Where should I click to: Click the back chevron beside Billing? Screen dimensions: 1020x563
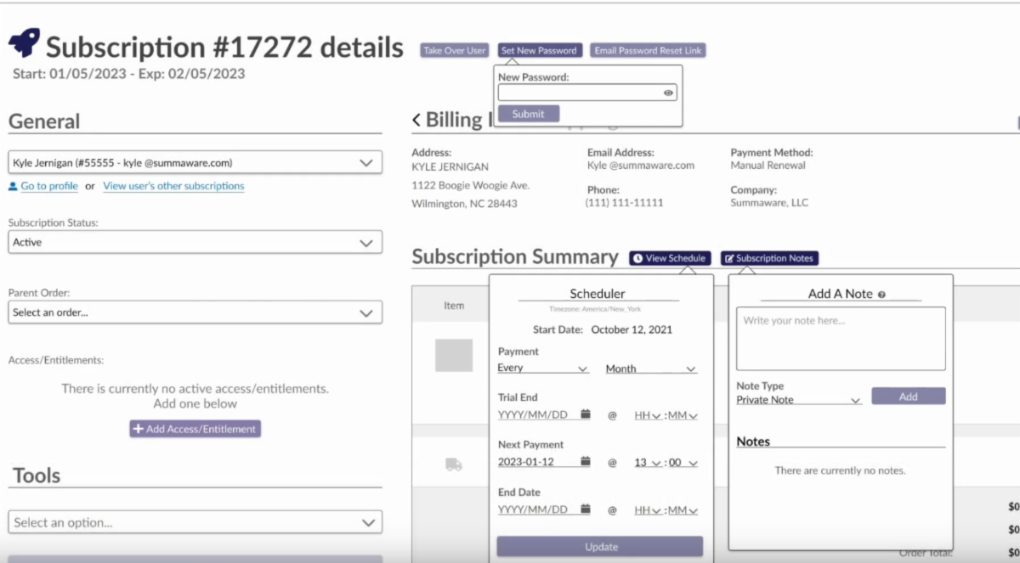pyautogui.click(x=416, y=120)
